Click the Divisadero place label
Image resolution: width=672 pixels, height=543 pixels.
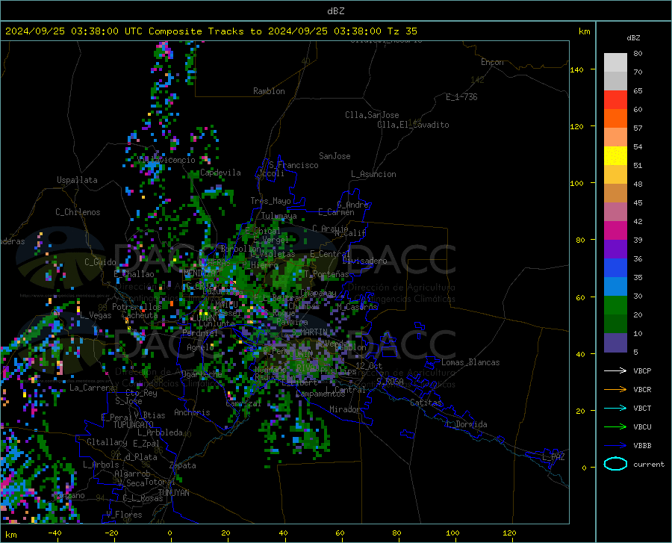[x=364, y=261]
